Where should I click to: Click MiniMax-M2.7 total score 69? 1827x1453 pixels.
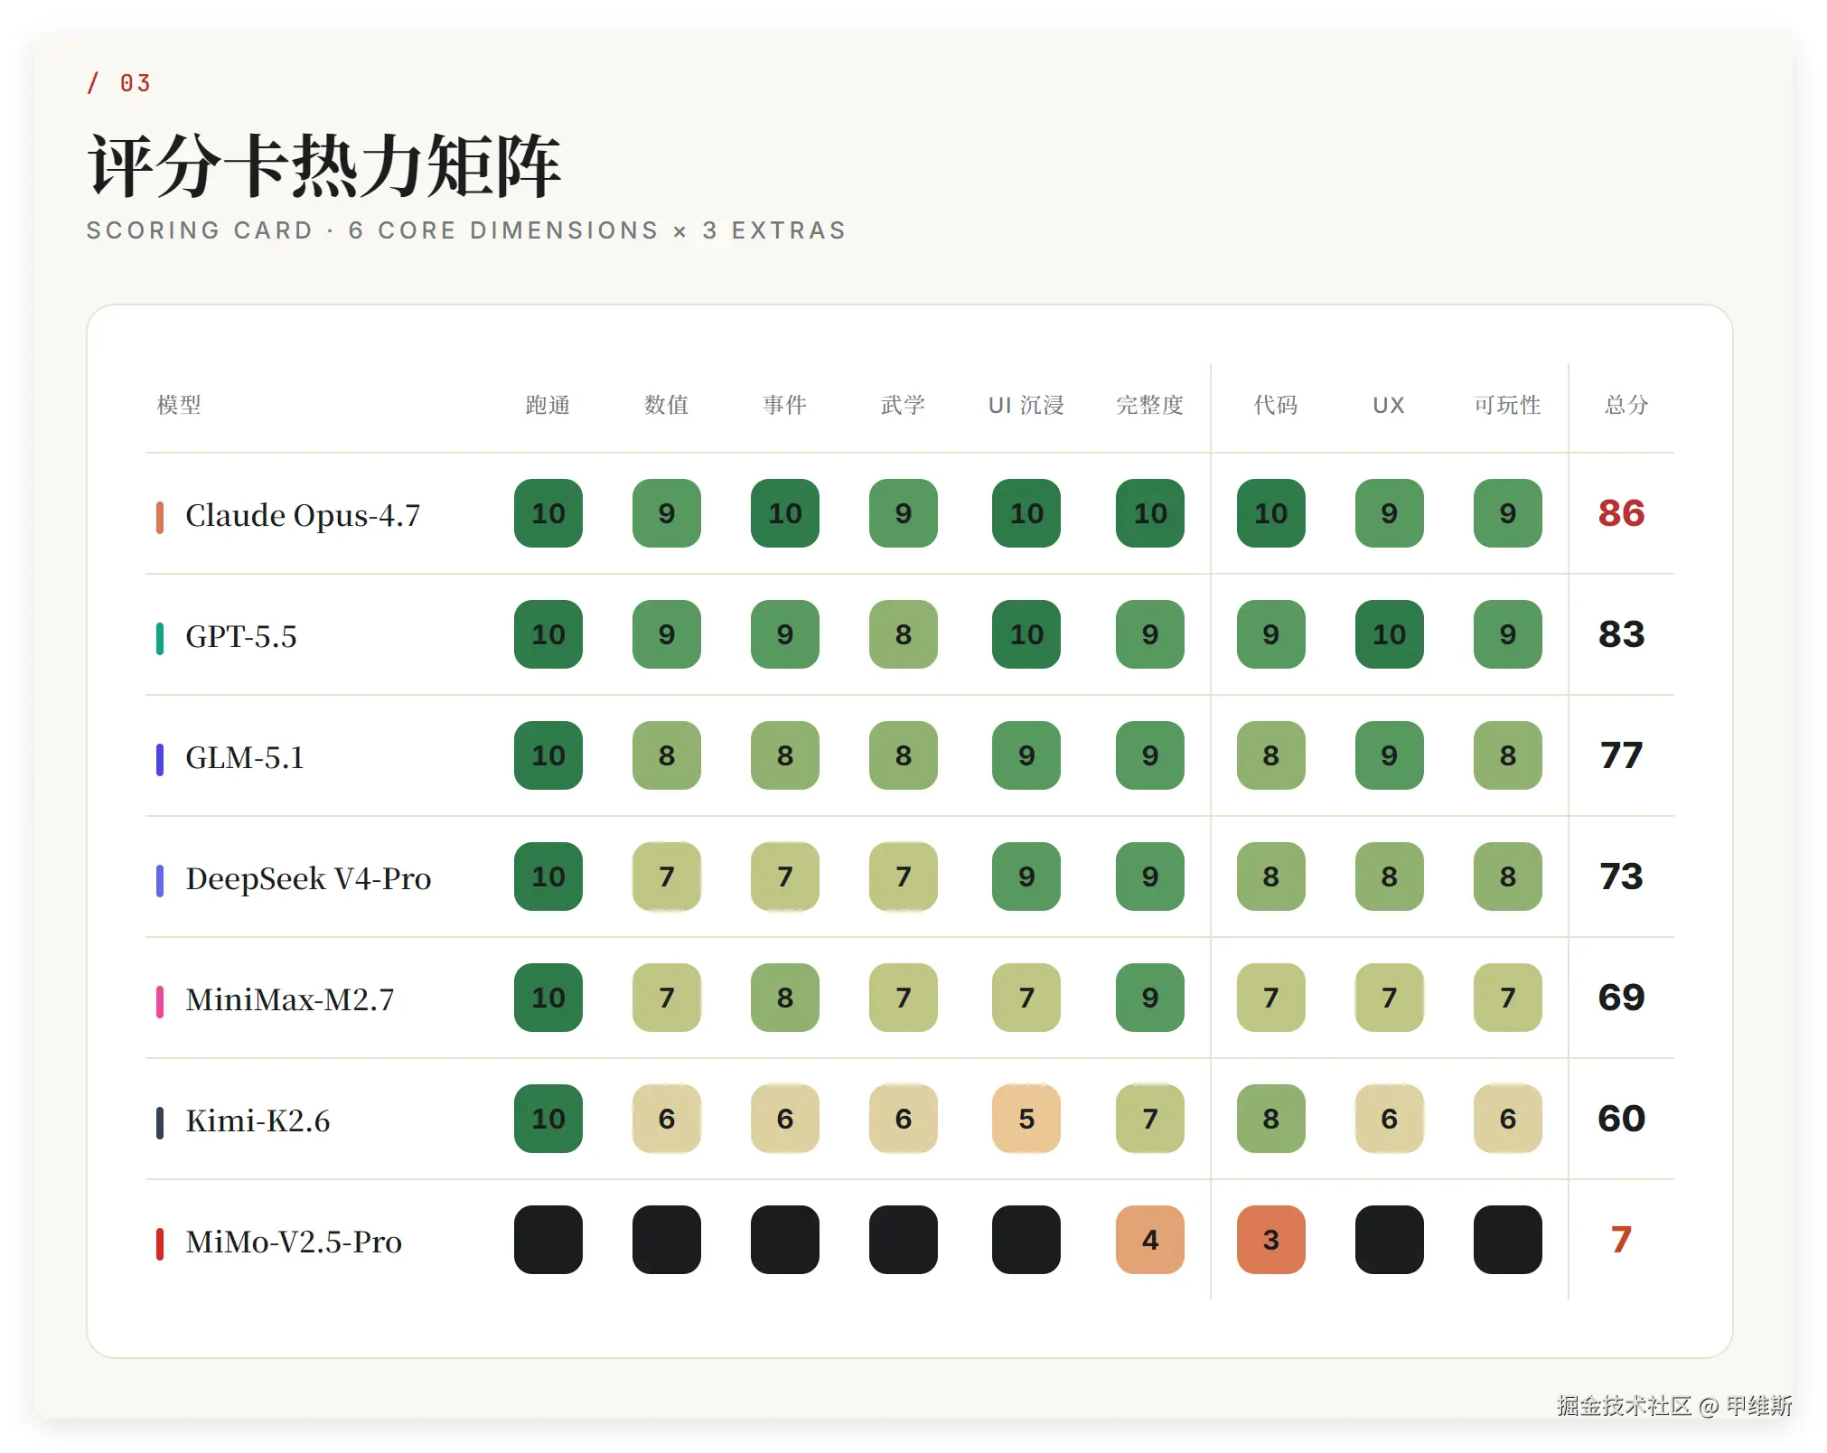[1621, 998]
